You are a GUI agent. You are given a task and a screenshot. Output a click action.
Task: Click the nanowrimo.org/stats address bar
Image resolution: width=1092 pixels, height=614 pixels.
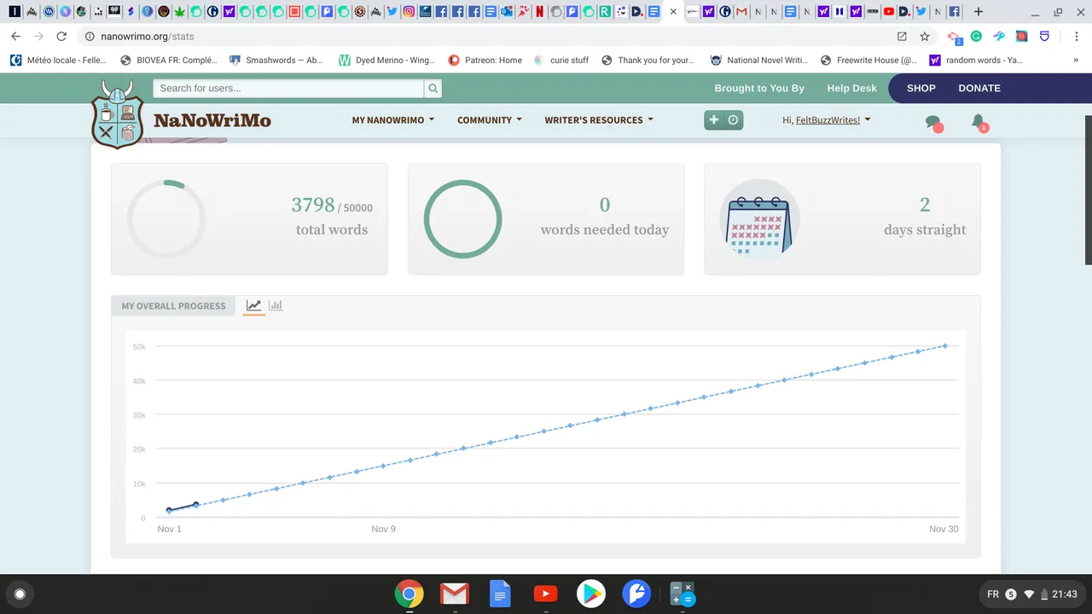(486, 37)
